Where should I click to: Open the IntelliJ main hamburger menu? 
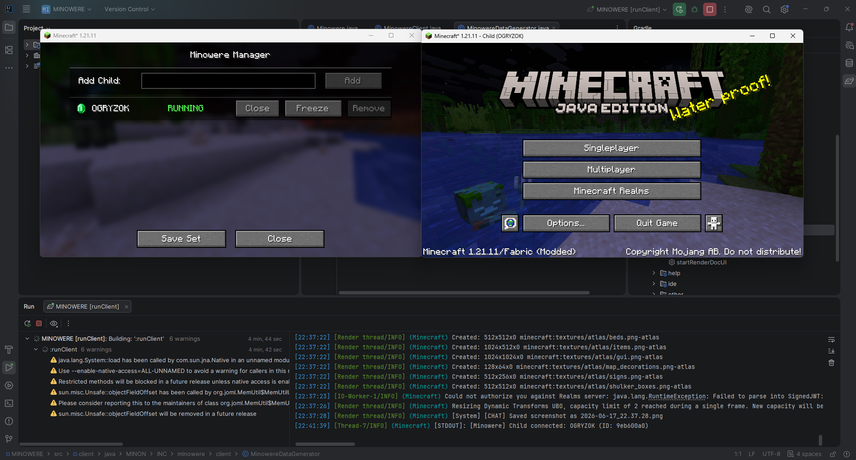tap(26, 9)
